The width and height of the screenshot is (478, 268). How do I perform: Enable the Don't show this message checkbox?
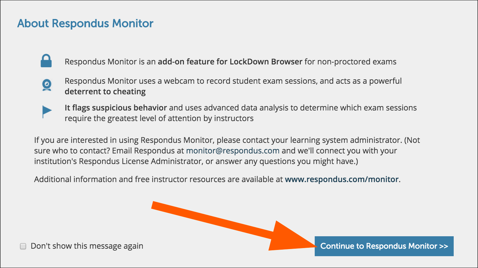tap(23, 246)
